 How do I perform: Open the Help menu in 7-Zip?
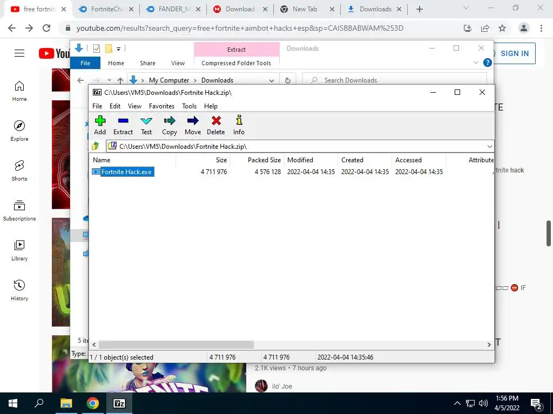tap(211, 106)
